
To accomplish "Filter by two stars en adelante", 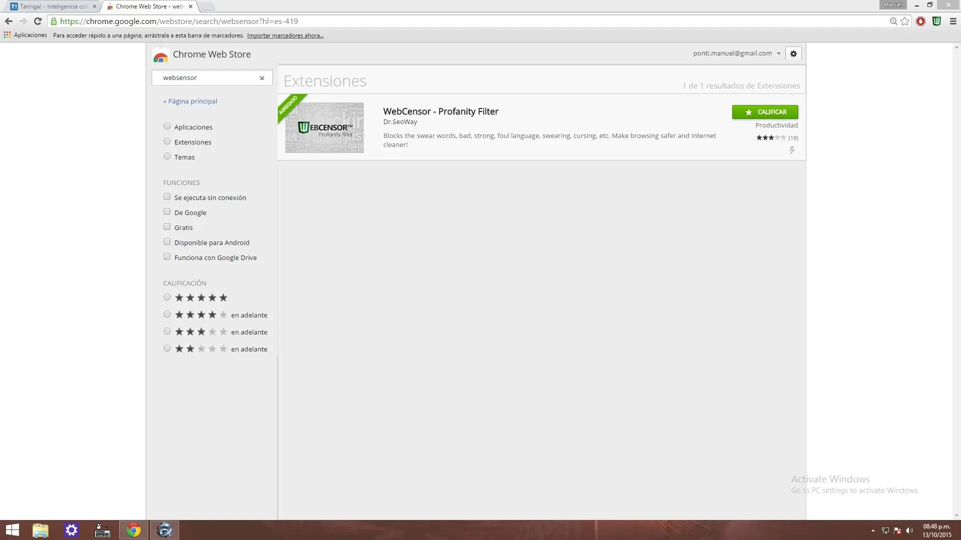I will 167,348.
